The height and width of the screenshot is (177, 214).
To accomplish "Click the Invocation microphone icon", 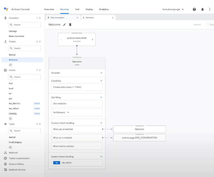I will [5, 18].
